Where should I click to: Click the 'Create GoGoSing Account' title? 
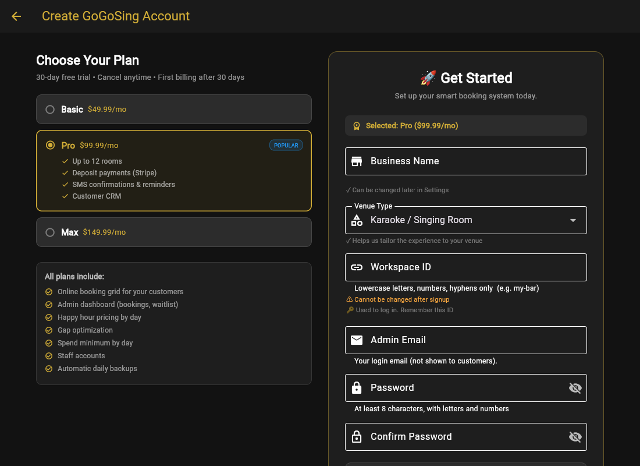click(x=116, y=16)
